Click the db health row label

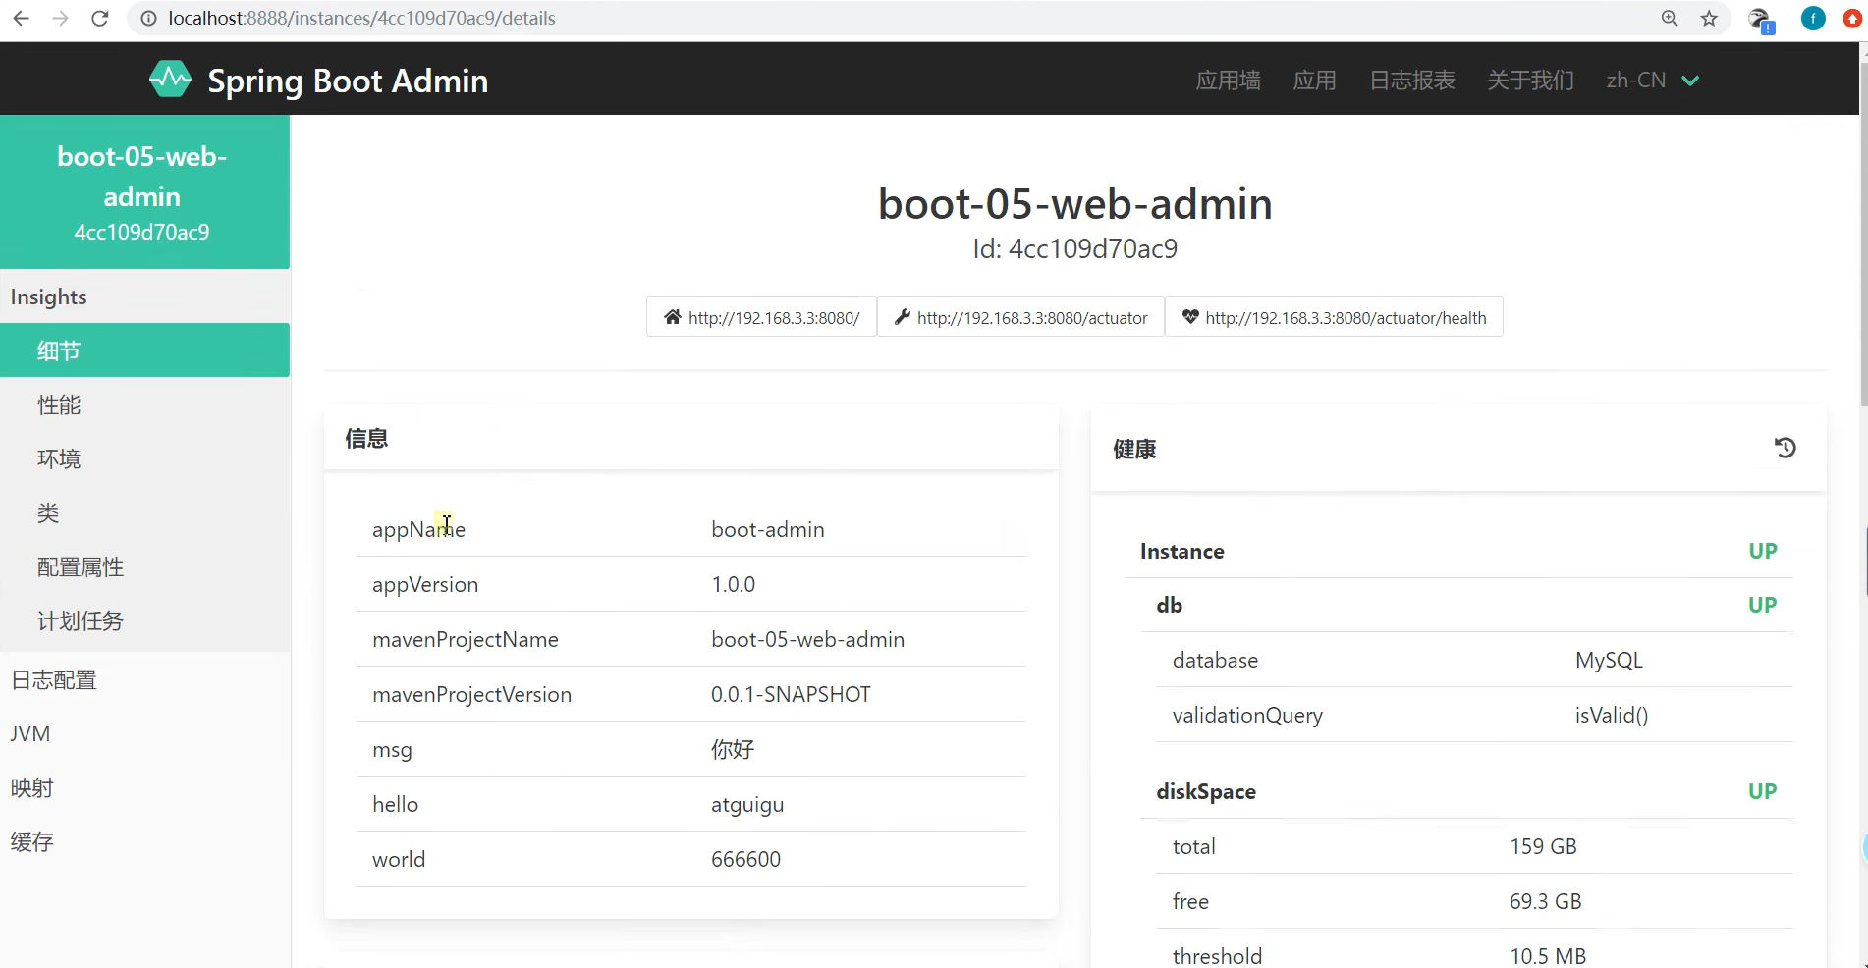(1169, 605)
